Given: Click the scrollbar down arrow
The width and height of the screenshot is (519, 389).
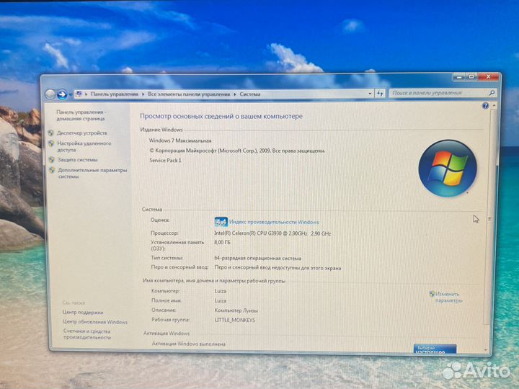Looking at the screenshot, I should pyautogui.click(x=486, y=350).
